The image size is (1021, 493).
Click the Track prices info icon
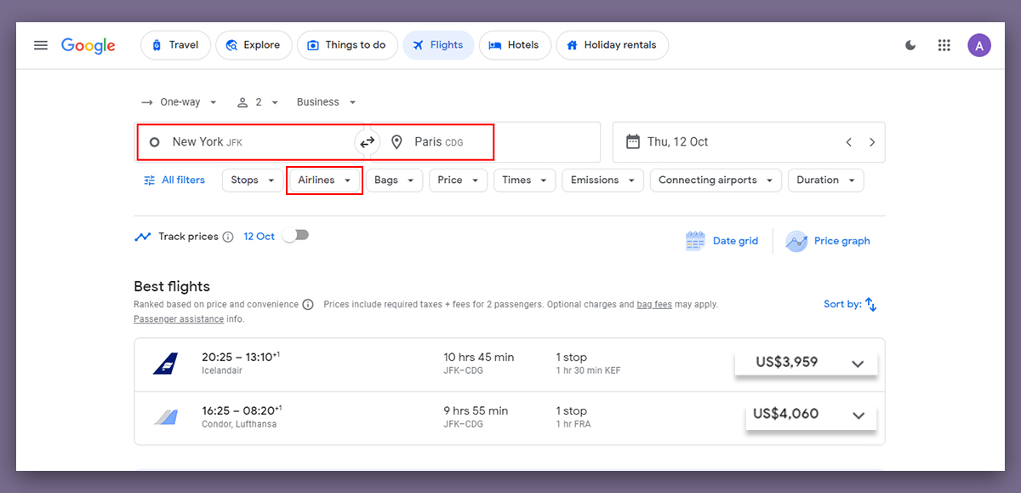tap(228, 237)
